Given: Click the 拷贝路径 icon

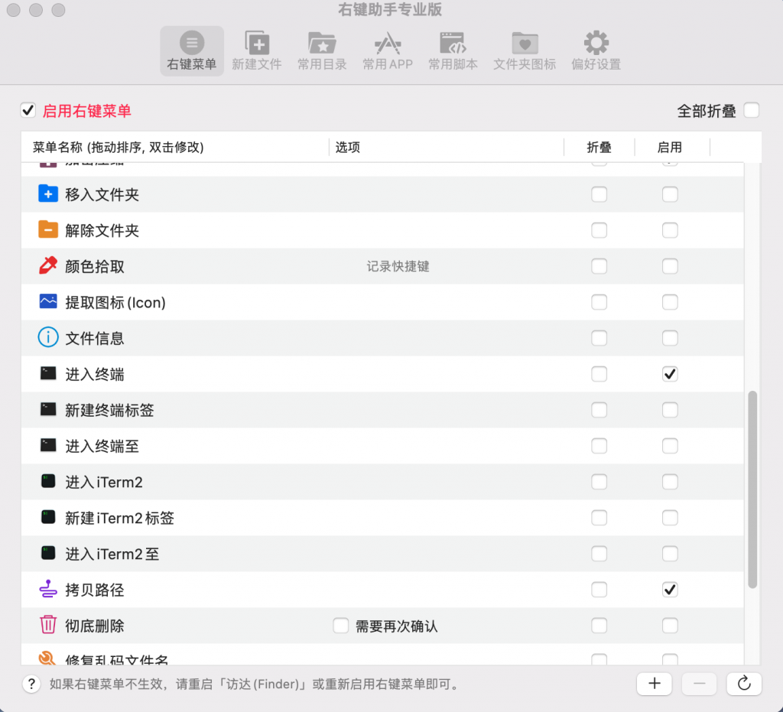Looking at the screenshot, I should click(x=48, y=589).
